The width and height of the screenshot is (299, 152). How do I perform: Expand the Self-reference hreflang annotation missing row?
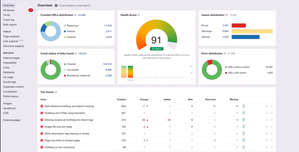tap(271, 106)
